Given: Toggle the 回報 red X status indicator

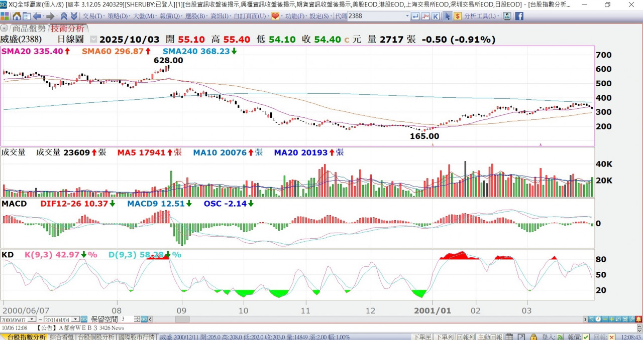Looking at the screenshot, I should pos(611,337).
